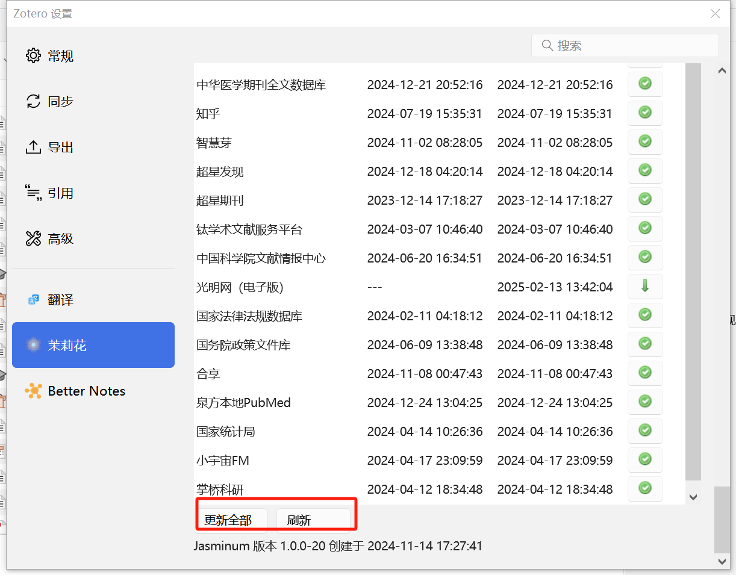Open the 常规 settings pane
The width and height of the screenshot is (736, 575).
(60, 56)
